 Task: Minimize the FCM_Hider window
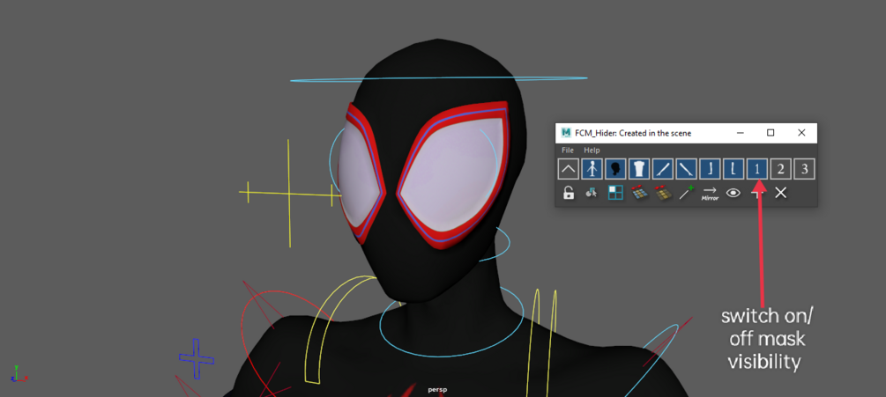(740, 133)
